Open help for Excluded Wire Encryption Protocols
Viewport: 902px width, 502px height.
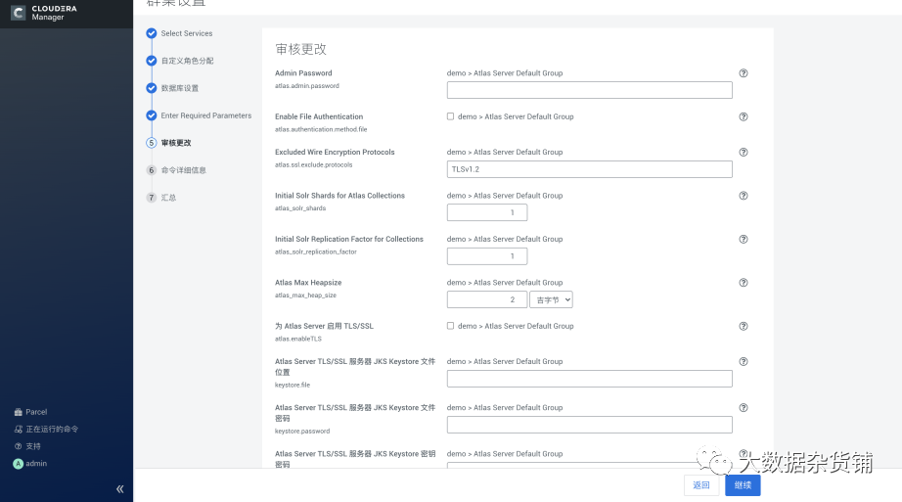[x=744, y=153]
